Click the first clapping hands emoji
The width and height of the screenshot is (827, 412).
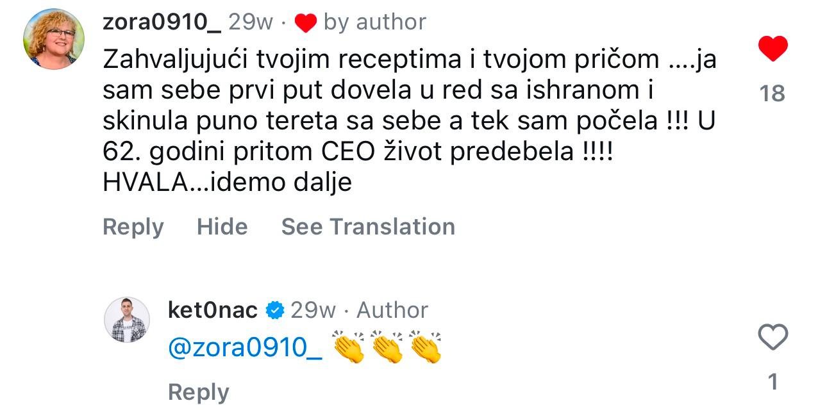pos(349,347)
